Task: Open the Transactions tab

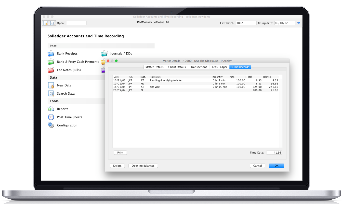Action: pos(199,67)
